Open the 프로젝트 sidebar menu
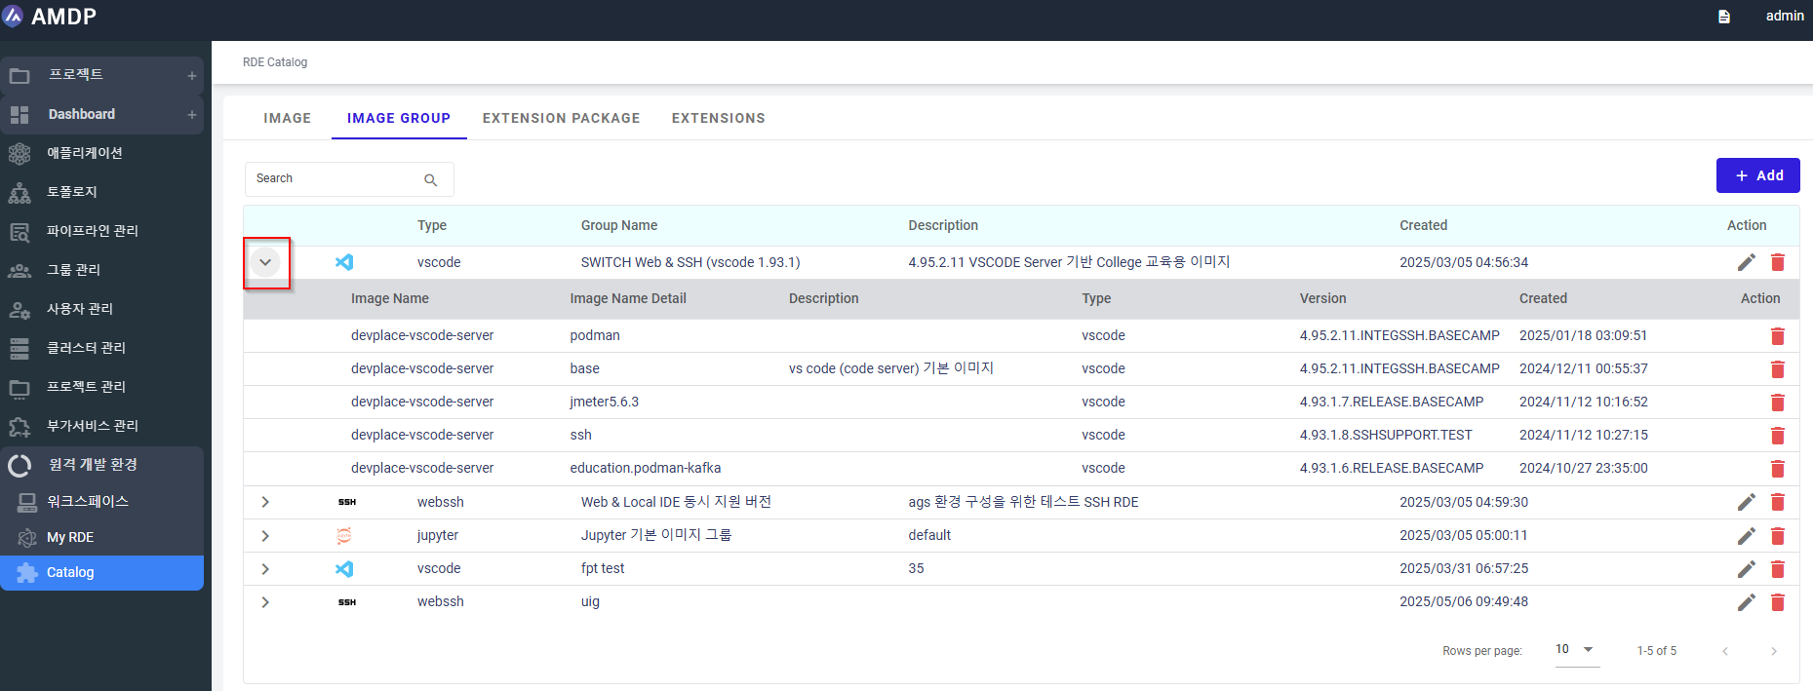 pos(101,75)
